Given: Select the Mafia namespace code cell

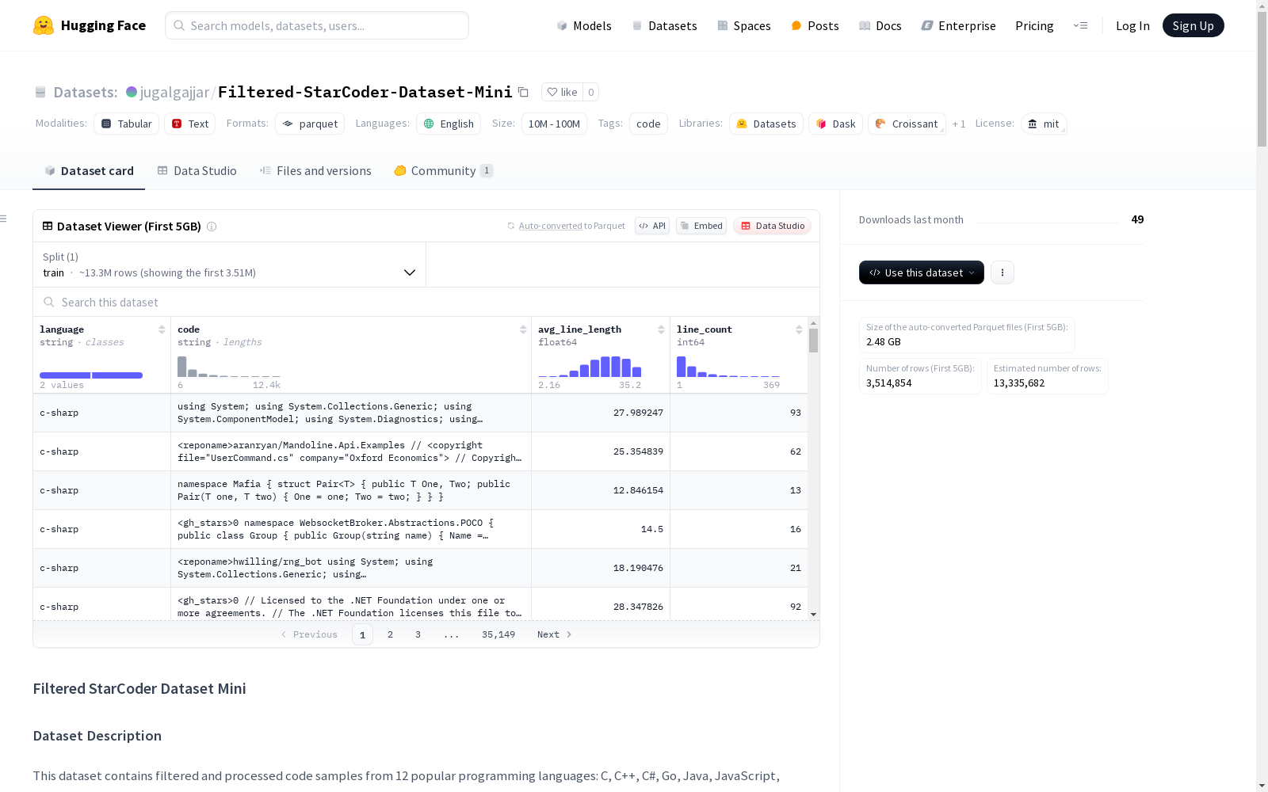Looking at the screenshot, I should click(x=351, y=490).
